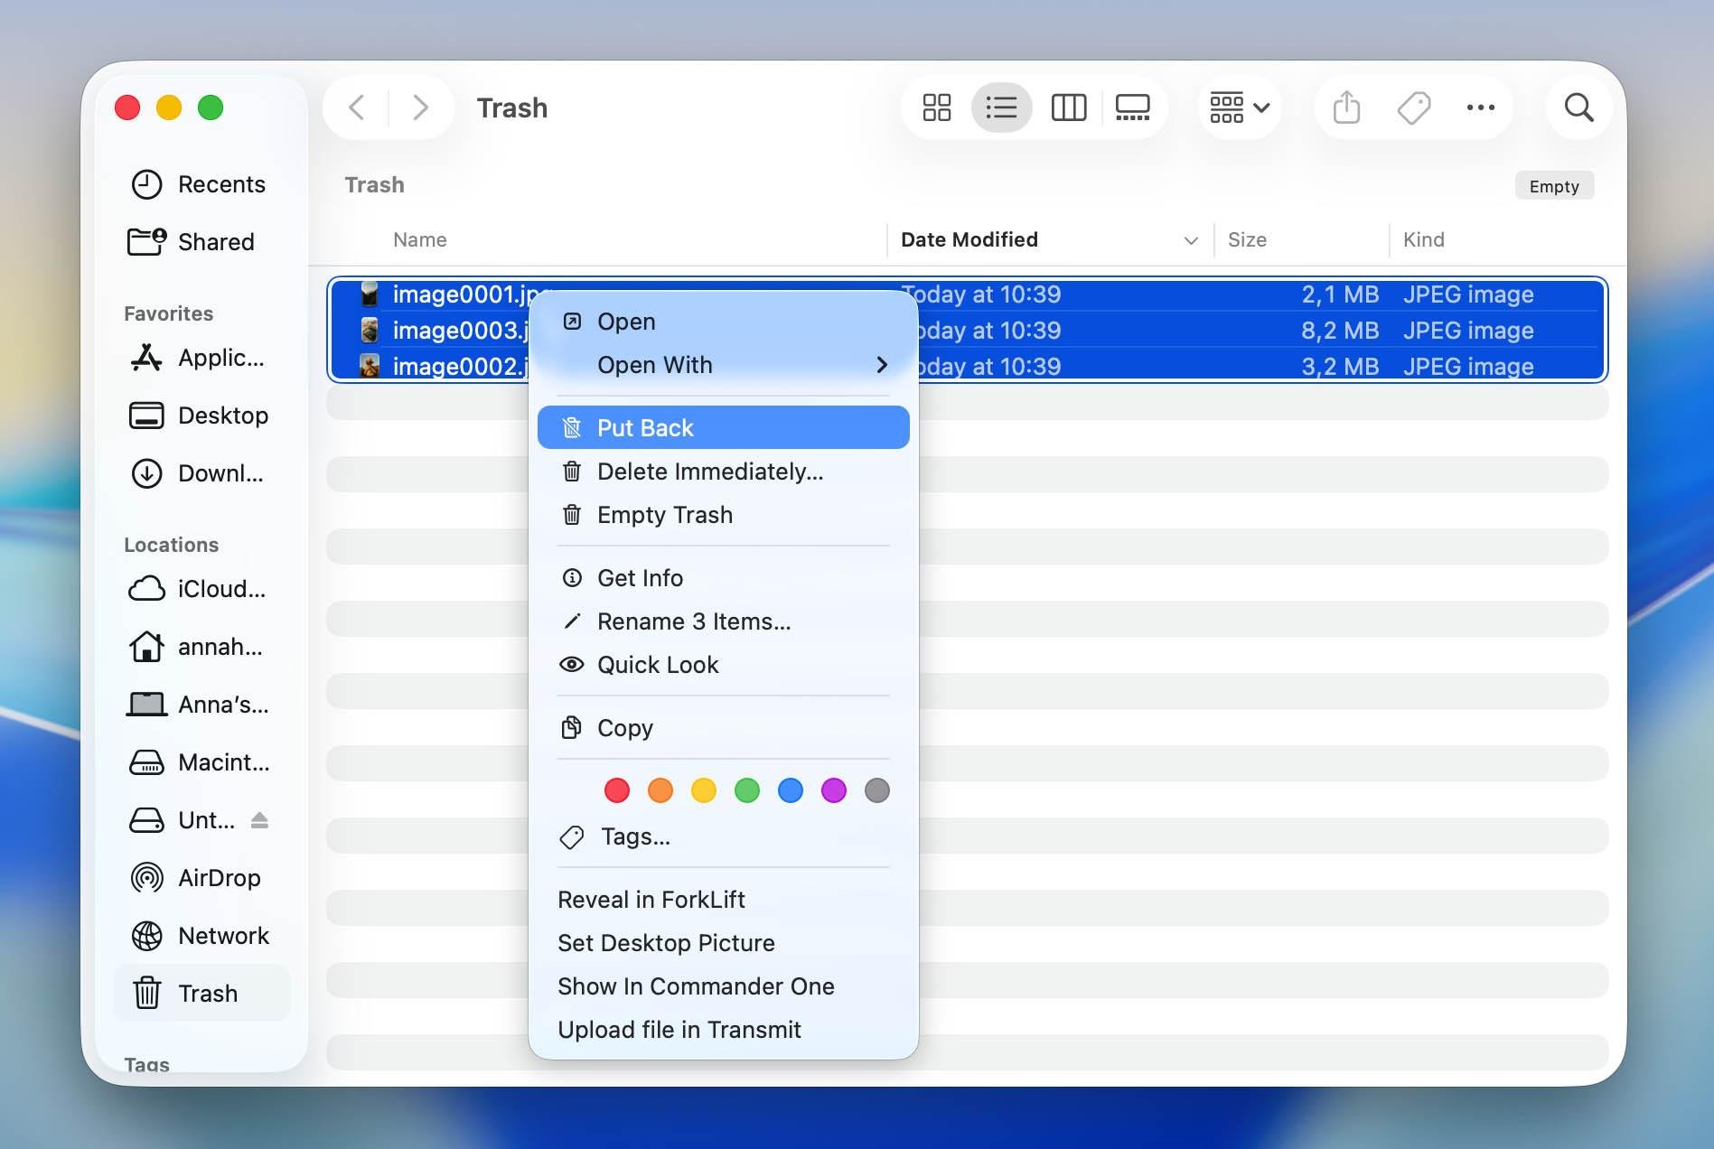The height and width of the screenshot is (1149, 1714).
Task: Apply the red tag color
Action: pos(617,790)
